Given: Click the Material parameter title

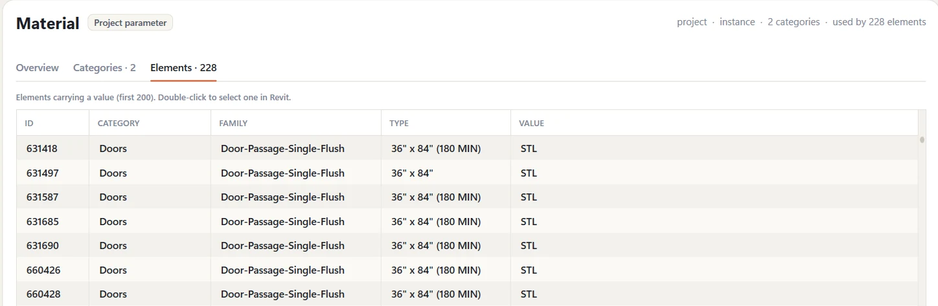Looking at the screenshot, I should [47, 23].
